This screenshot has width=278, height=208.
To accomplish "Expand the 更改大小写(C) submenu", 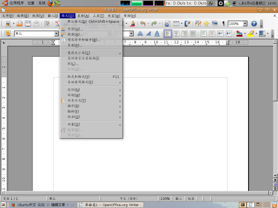I will (x=91, y=53).
